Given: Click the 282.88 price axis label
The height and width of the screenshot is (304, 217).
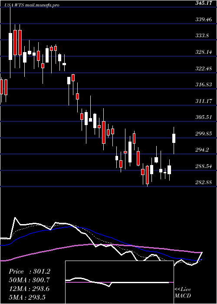Looking at the screenshot, I should [x=203, y=182].
